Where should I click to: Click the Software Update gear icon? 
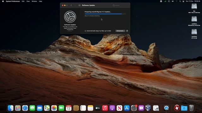coord(70,17)
